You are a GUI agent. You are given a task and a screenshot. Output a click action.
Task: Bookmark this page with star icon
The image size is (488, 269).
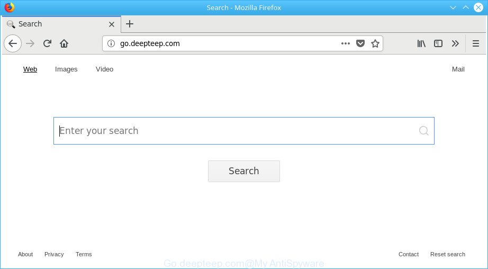coord(375,43)
